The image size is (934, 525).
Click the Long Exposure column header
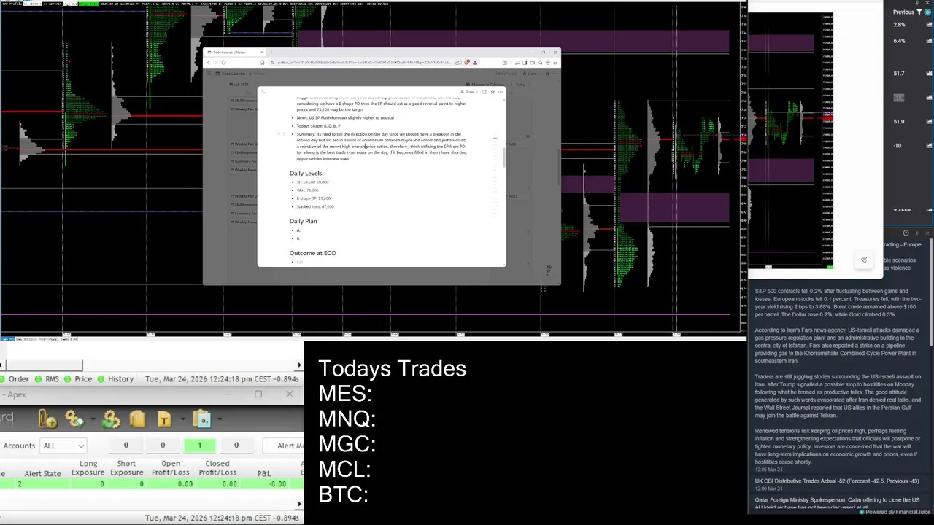coord(88,467)
